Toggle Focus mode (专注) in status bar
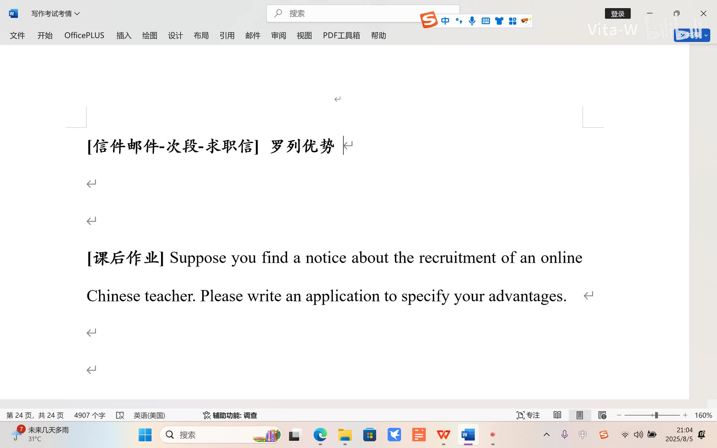The width and height of the screenshot is (717, 448). pos(528,415)
